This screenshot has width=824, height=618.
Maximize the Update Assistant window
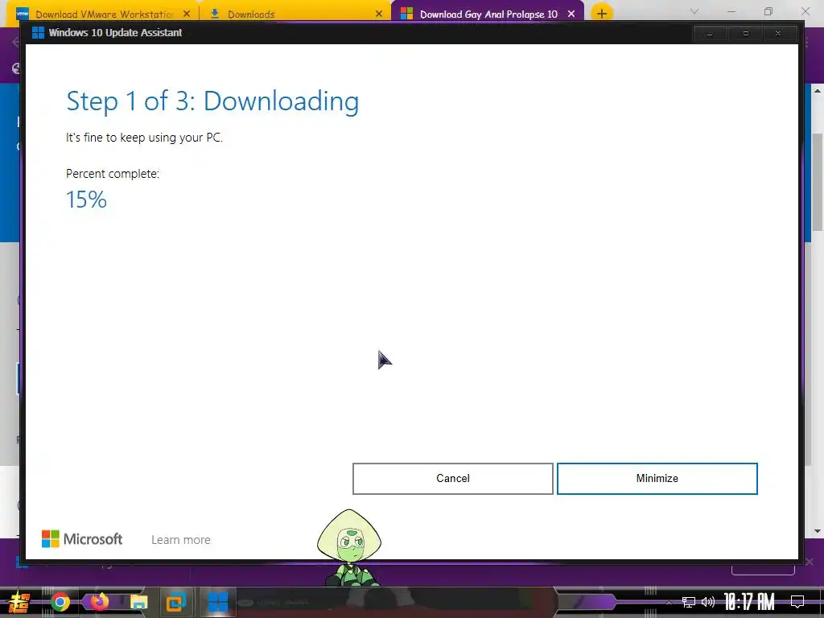click(745, 34)
